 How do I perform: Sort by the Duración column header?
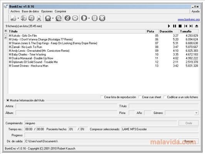click(169, 31)
